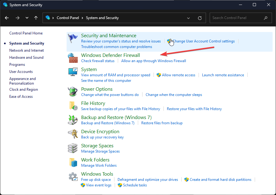Open Hardware and Sound category
This screenshot has height=195, width=276.
26,58
